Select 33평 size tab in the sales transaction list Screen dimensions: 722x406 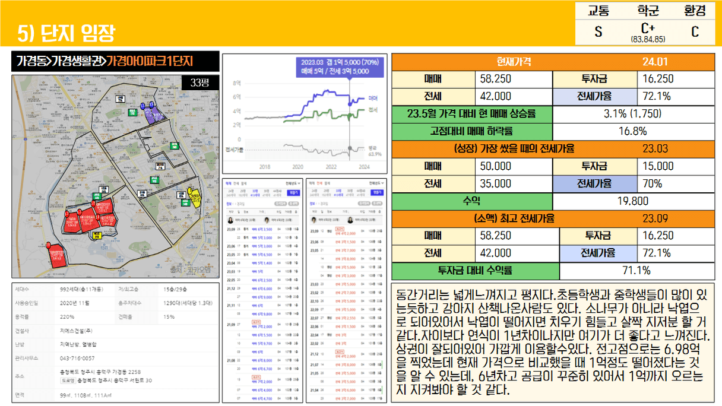click(x=255, y=193)
